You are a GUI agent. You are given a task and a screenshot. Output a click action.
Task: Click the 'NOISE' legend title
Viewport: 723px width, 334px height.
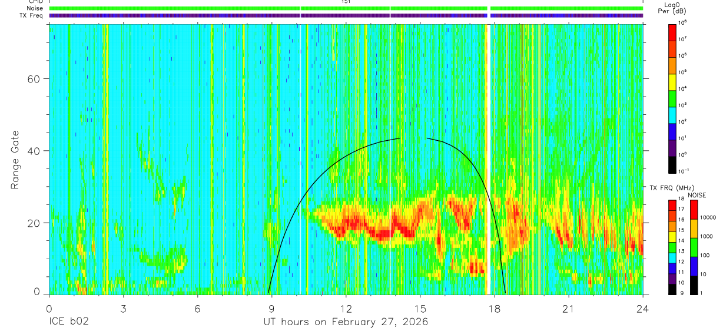click(x=697, y=195)
